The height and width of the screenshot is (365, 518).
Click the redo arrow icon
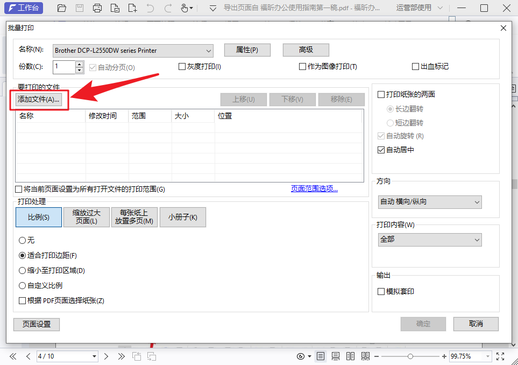coord(168,8)
